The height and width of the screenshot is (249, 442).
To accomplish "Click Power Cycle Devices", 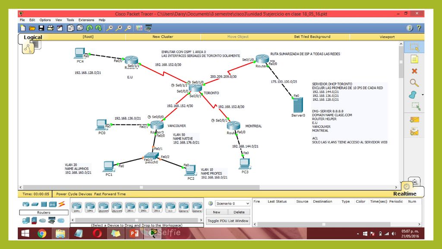I will coord(74,194).
